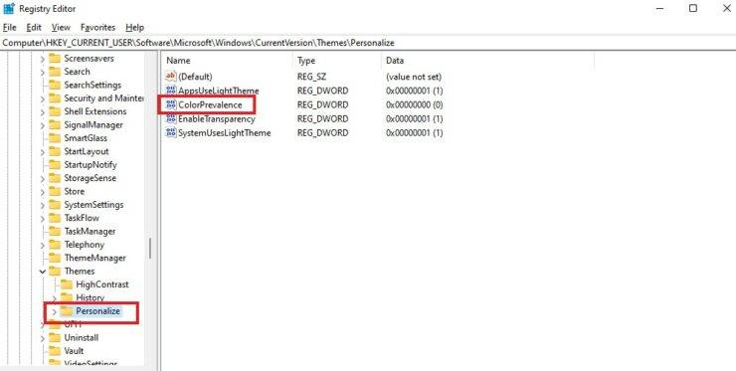The image size is (736, 371).
Task: Expand the Personalize key
Action: tap(55, 311)
